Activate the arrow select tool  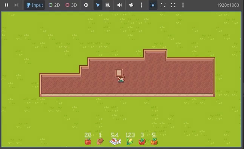click(x=98, y=5)
